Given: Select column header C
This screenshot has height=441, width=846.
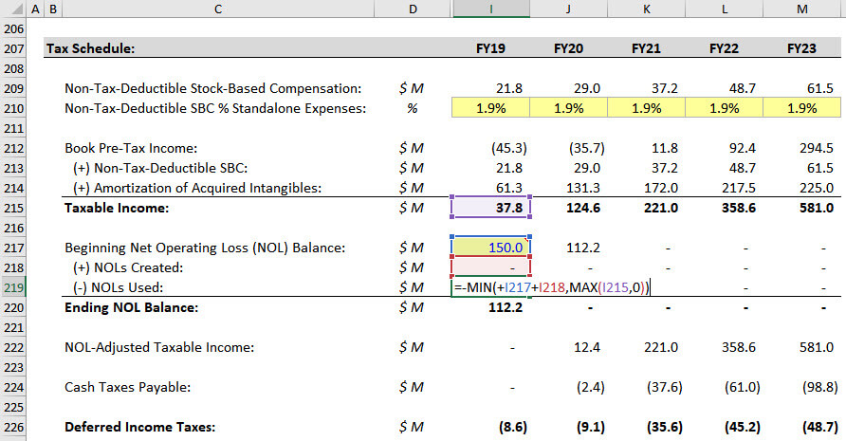Looking at the screenshot, I should (x=218, y=9).
